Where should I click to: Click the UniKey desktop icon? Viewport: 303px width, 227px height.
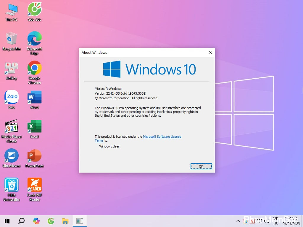click(12, 68)
